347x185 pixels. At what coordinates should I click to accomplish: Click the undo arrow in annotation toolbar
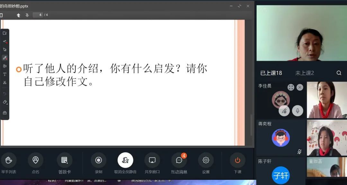[4, 94]
